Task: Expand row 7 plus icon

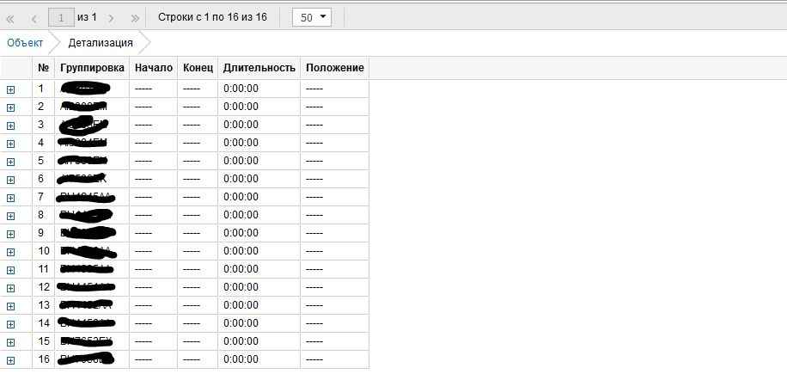Action: tap(11, 198)
